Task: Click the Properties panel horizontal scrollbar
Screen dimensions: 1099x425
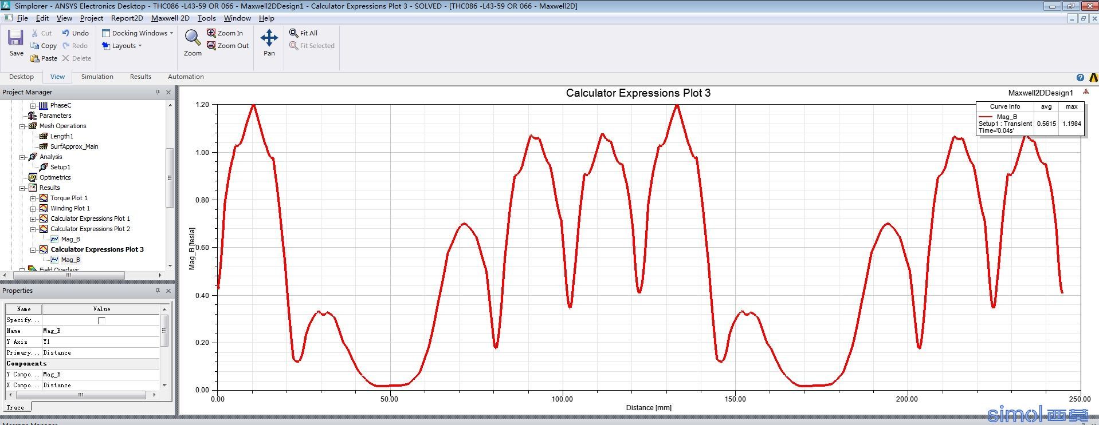Action: click(80, 395)
